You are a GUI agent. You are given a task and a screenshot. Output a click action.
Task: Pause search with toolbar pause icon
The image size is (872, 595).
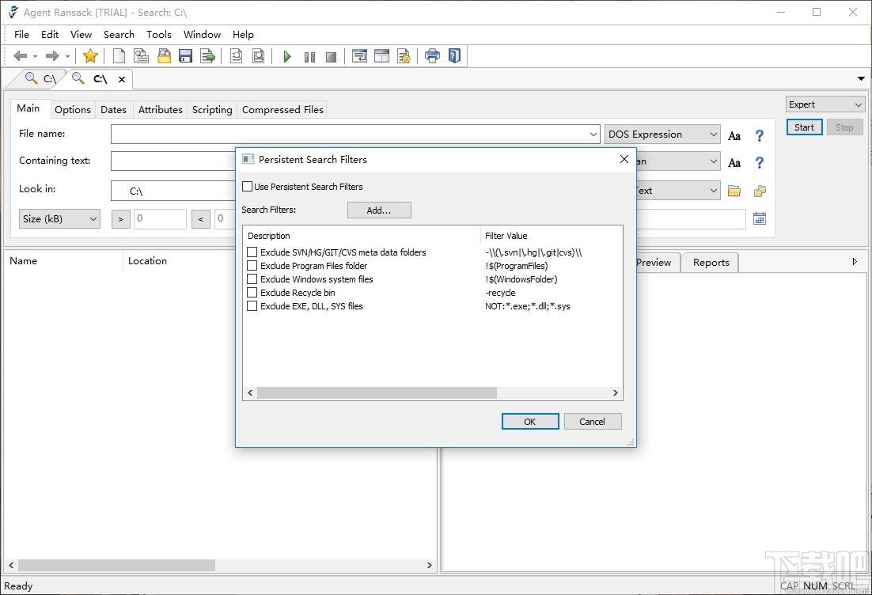pos(309,57)
